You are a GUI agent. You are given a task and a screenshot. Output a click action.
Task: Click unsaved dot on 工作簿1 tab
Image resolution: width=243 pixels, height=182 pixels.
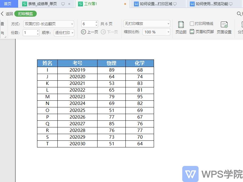[x=125, y=4]
